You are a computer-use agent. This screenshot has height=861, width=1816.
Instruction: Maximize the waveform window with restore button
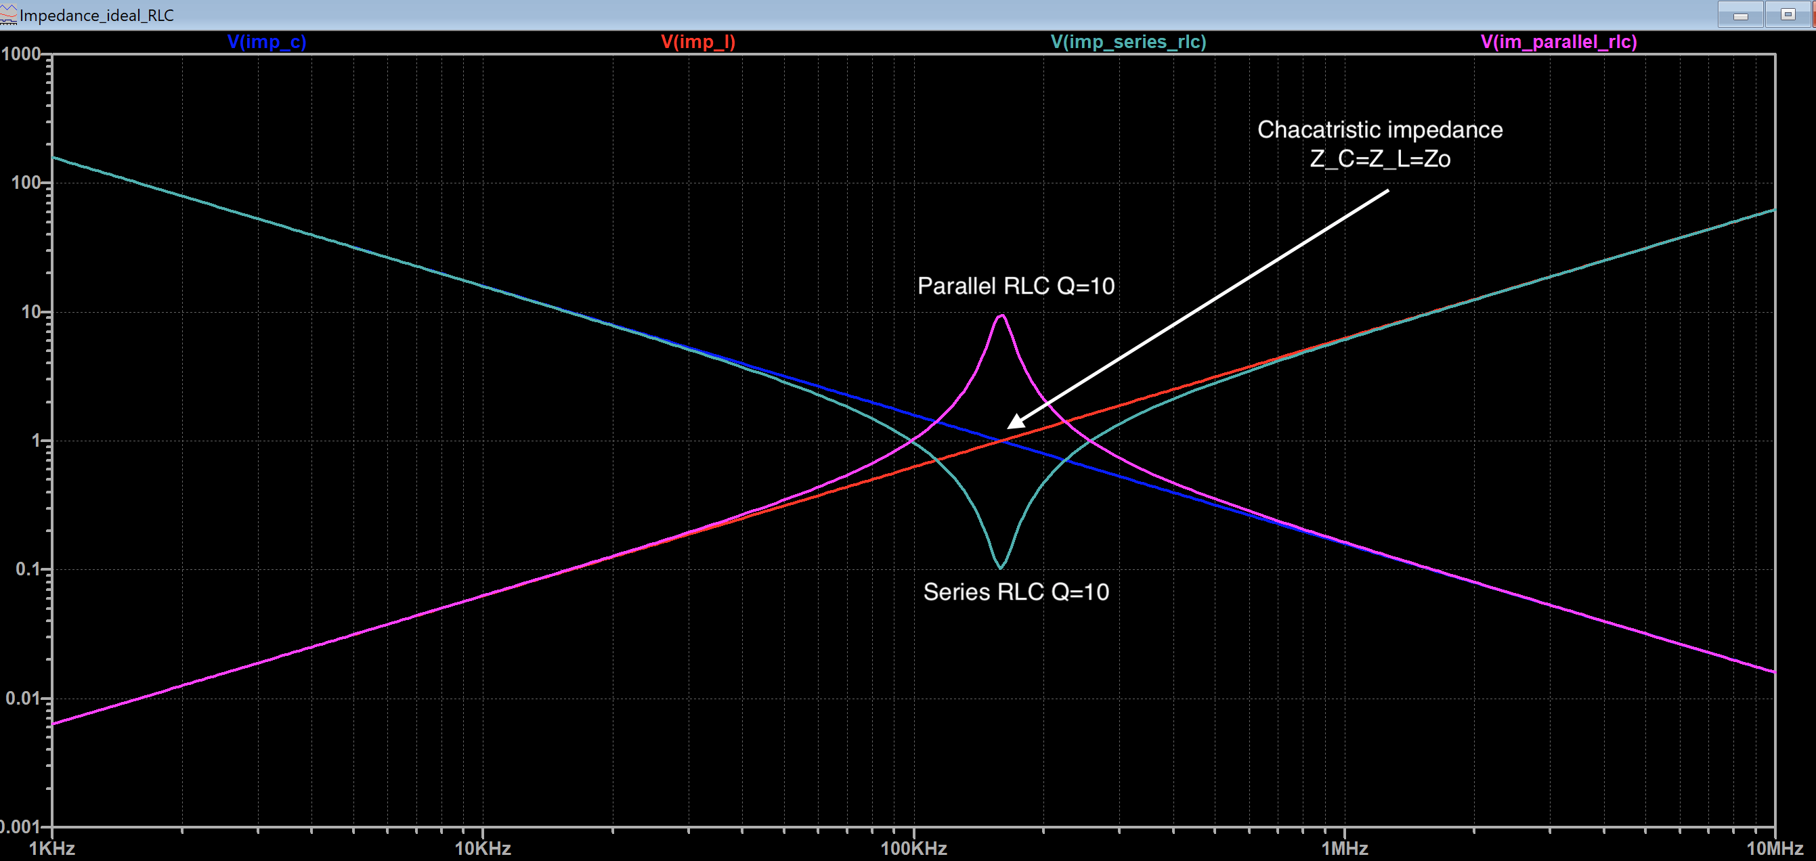pos(1788,15)
